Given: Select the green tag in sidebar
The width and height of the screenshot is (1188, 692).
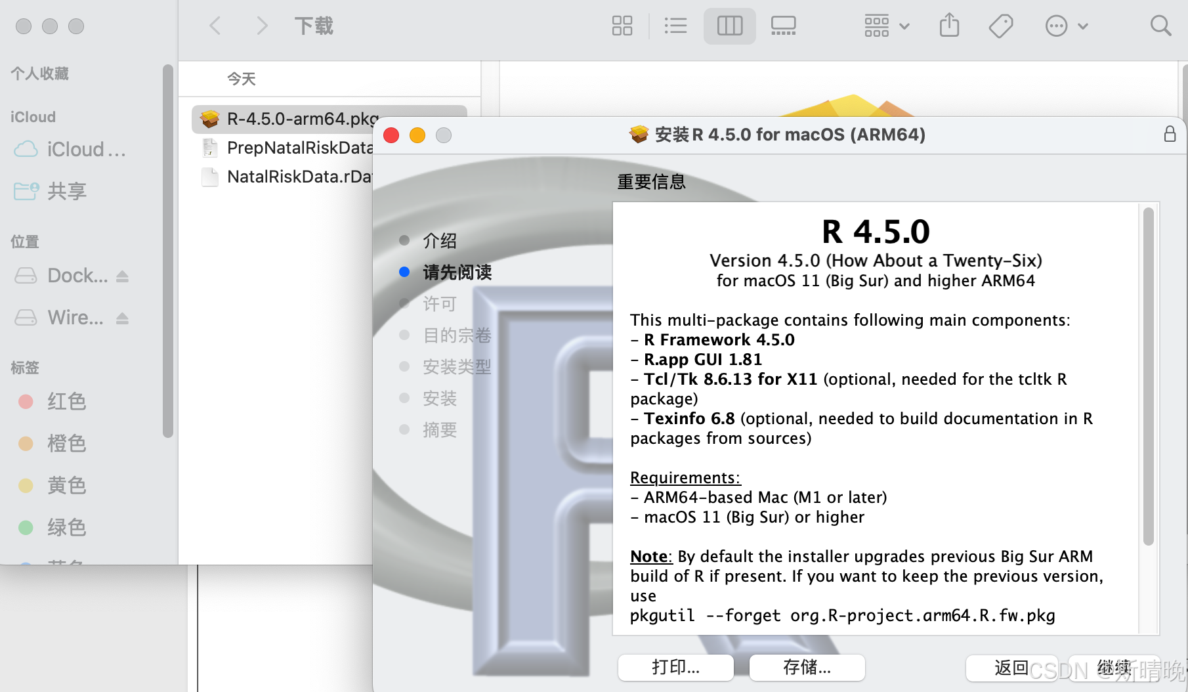Looking at the screenshot, I should (x=53, y=528).
